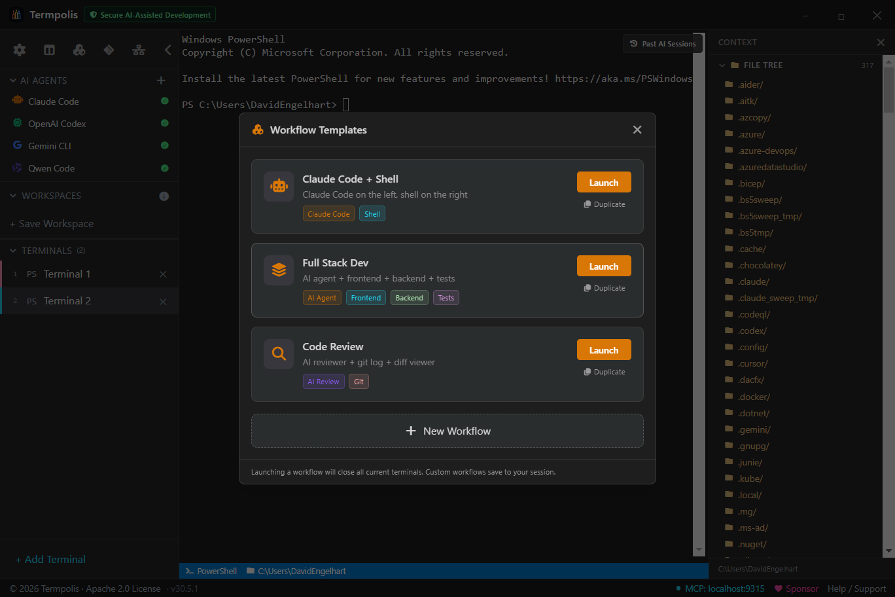Open Past AI Sessions
Screen dimensions: 895x597
click(x=663, y=44)
